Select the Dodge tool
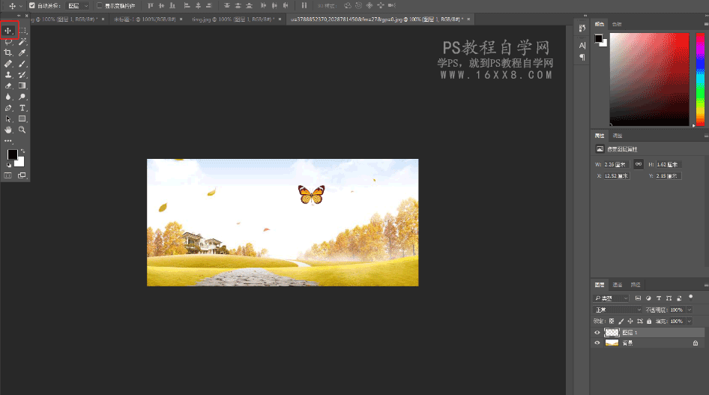The height and width of the screenshot is (395, 709). click(x=22, y=97)
